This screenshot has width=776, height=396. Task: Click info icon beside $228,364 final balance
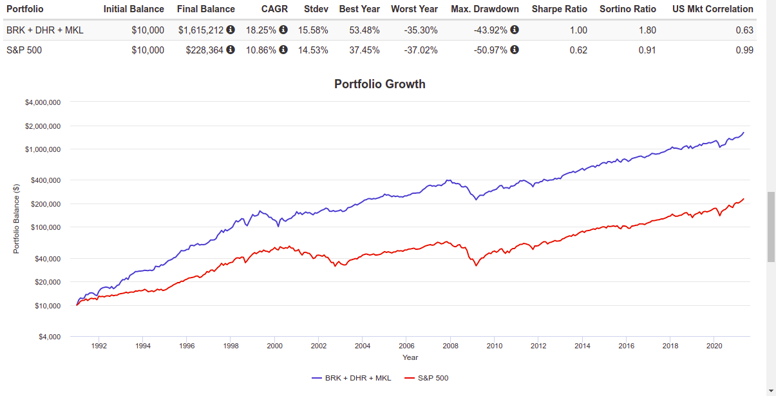click(231, 50)
